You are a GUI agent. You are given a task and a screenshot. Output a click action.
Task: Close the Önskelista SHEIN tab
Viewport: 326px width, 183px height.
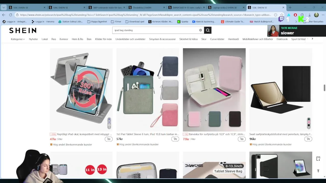164,7
